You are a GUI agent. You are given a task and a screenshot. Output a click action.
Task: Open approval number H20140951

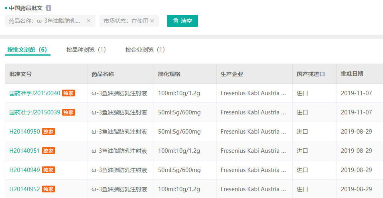click(25, 151)
